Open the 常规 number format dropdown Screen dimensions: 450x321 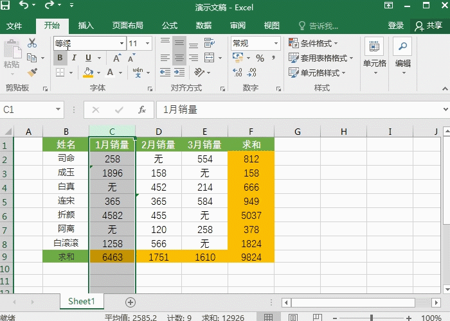tap(276, 43)
